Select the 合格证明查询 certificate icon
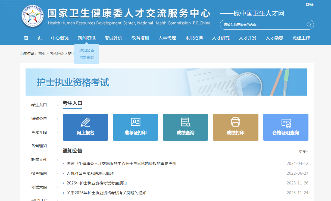 click(286, 123)
